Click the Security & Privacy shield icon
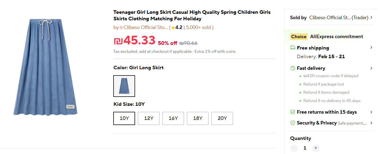The width and height of the screenshot is (378, 154). [293, 123]
